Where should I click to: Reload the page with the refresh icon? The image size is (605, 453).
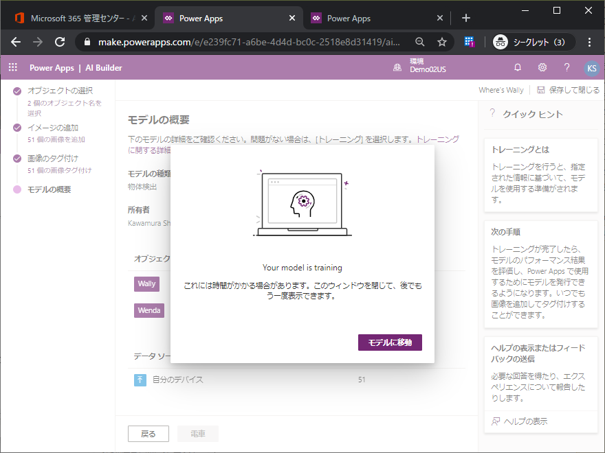pyautogui.click(x=60, y=42)
